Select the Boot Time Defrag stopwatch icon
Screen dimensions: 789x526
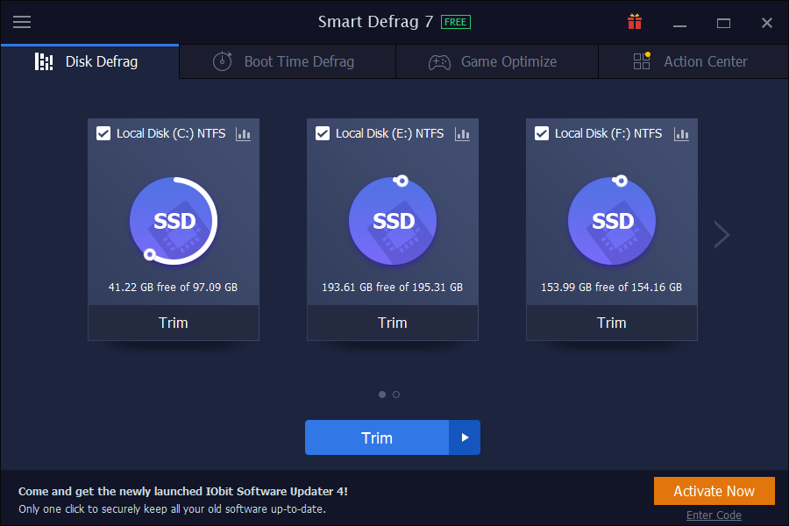click(x=222, y=61)
